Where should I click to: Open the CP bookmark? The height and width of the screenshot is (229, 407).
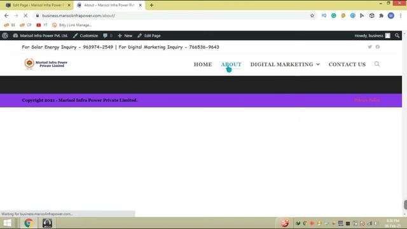(25, 25)
